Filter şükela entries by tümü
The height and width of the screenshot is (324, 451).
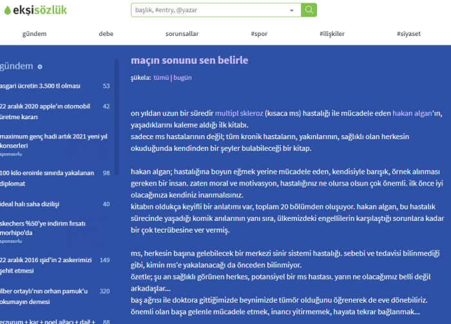click(x=161, y=77)
